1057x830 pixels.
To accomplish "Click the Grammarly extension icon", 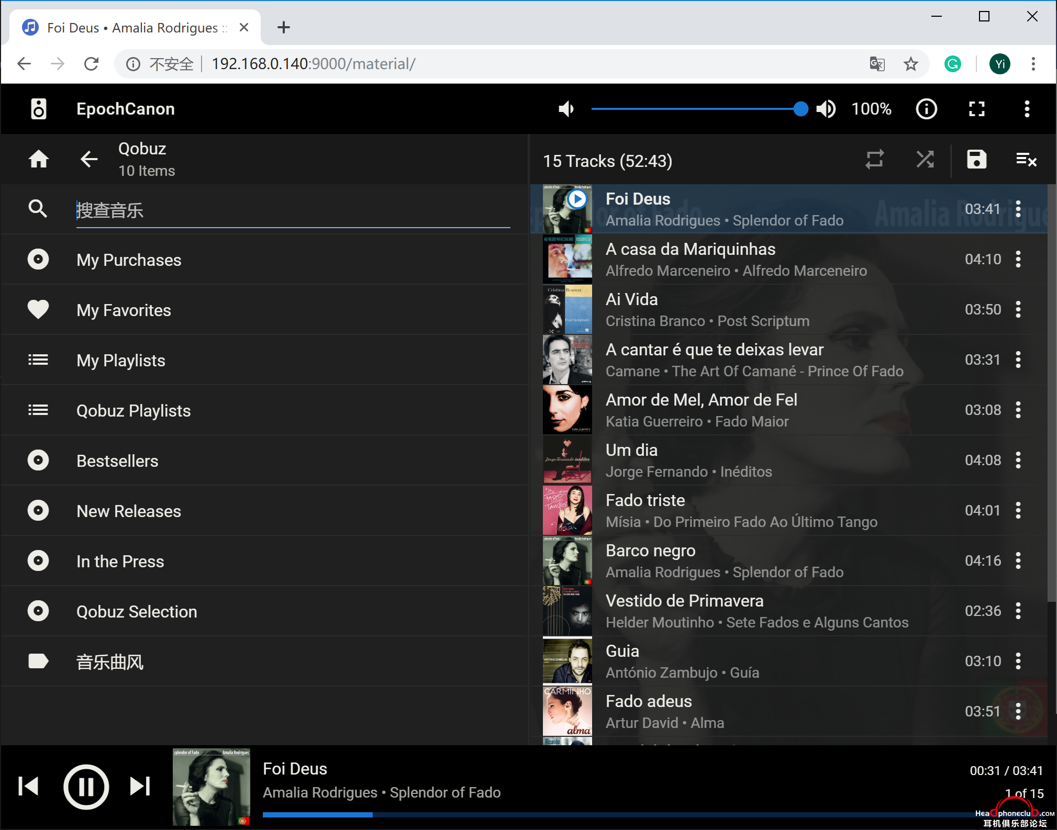I will tap(952, 64).
